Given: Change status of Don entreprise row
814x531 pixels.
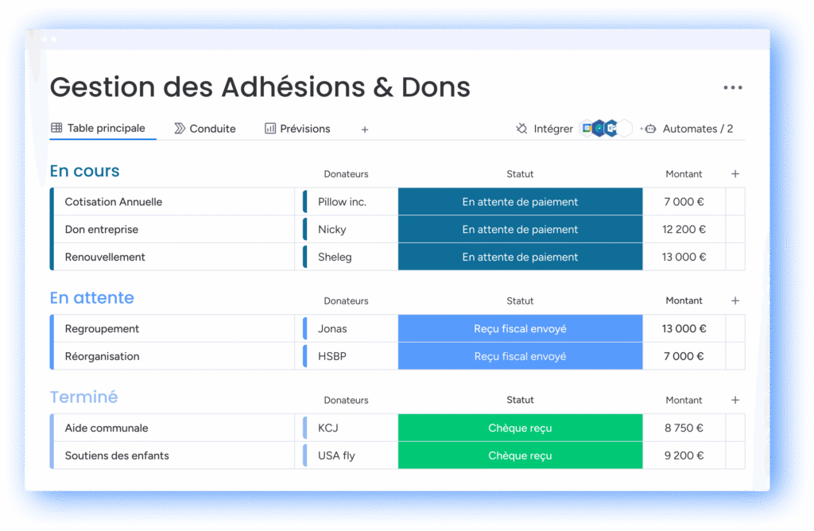Looking at the screenshot, I should click(x=520, y=229).
